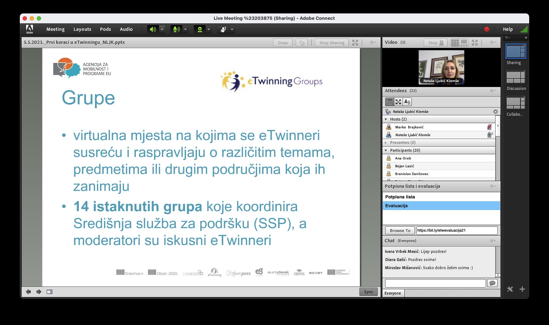Toggle full screen for the Video pod

(475, 42)
